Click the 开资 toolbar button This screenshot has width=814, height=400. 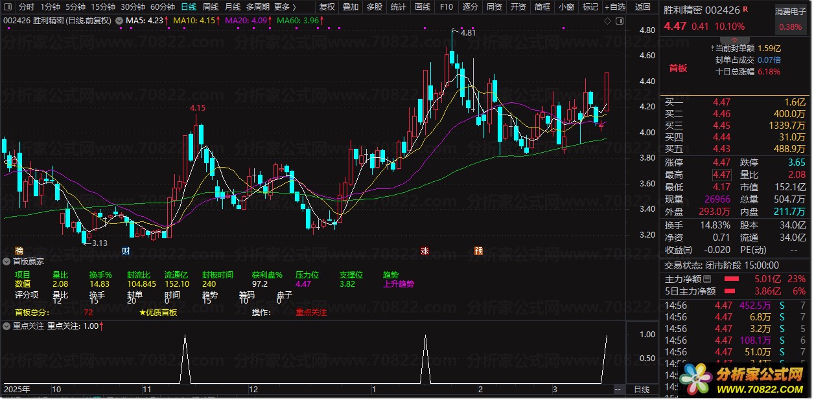pyautogui.click(x=518, y=7)
